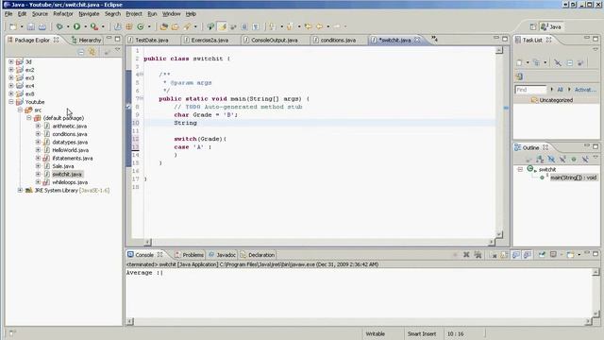Viewport: 604px width, 340px height.
Task: Click the Save disk icon in toolbar
Action: click(31, 26)
